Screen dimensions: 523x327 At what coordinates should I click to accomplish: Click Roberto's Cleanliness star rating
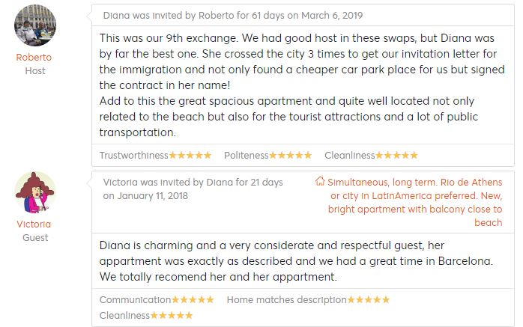(x=396, y=156)
